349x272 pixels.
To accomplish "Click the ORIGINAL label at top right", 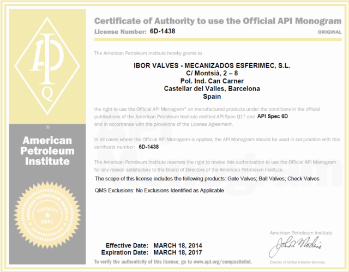I will point(329,33).
